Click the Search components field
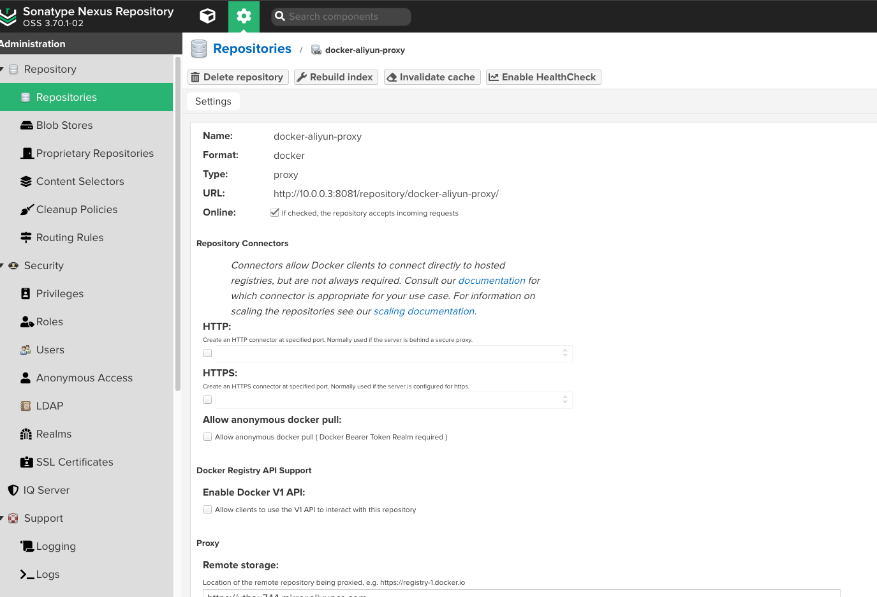Image resolution: width=877 pixels, height=597 pixels. (x=341, y=17)
